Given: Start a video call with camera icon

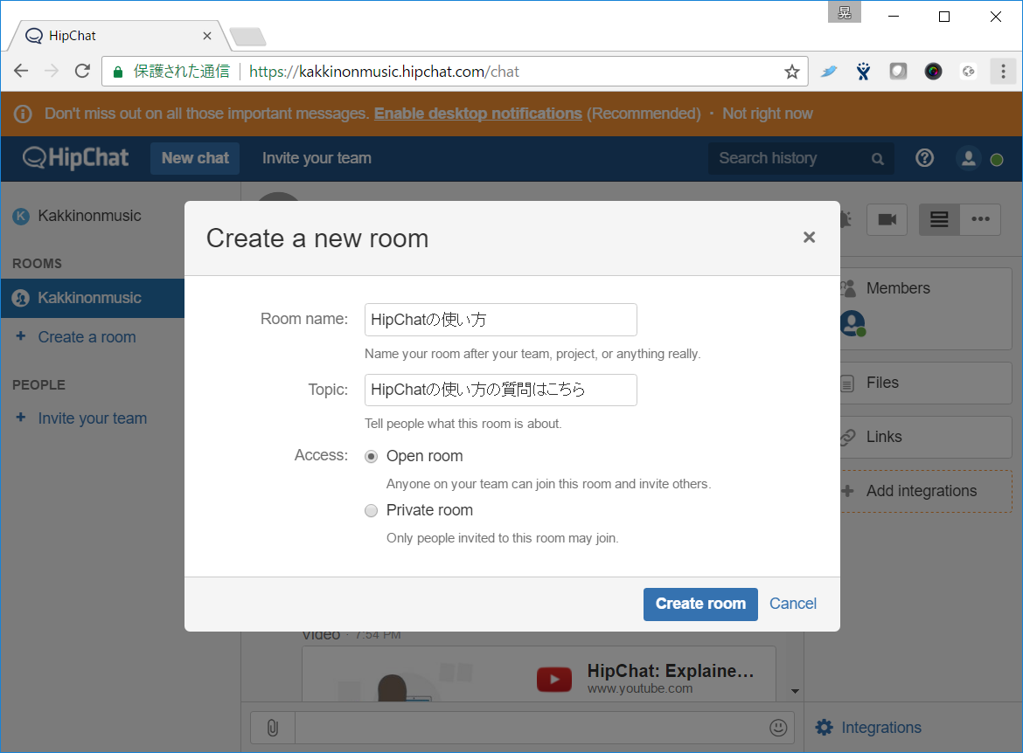Looking at the screenshot, I should [x=887, y=220].
